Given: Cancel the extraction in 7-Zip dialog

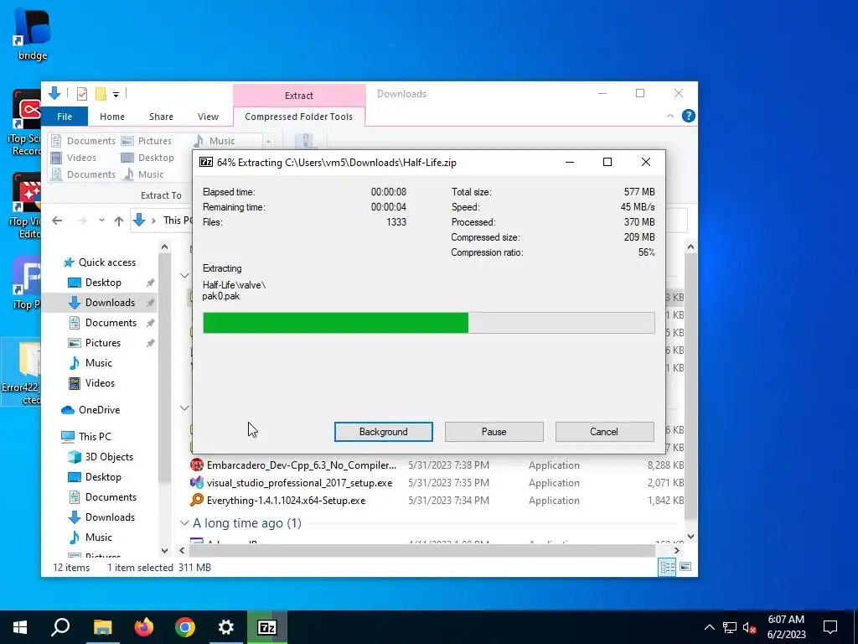Looking at the screenshot, I should 604,432.
